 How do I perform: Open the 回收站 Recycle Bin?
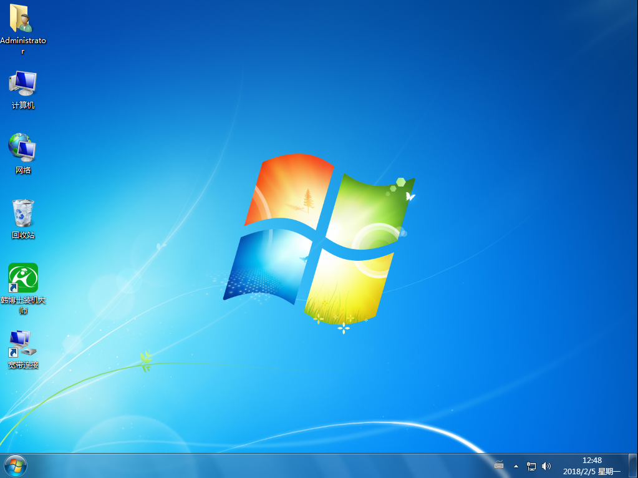click(x=22, y=212)
